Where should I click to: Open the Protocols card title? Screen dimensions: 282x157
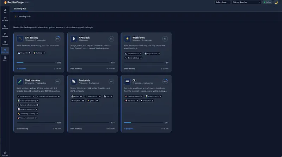pyautogui.click(x=84, y=80)
